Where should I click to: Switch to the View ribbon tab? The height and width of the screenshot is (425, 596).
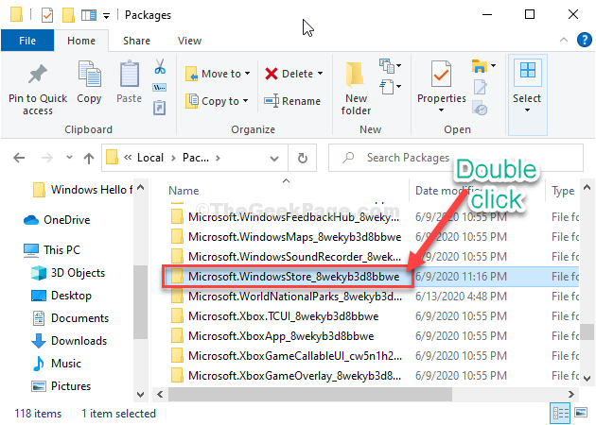pyautogui.click(x=189, y=41)
